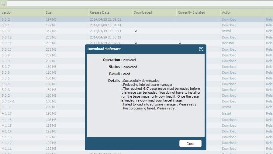
Task: Sort by the Version column header
Action: pos(7,12)
